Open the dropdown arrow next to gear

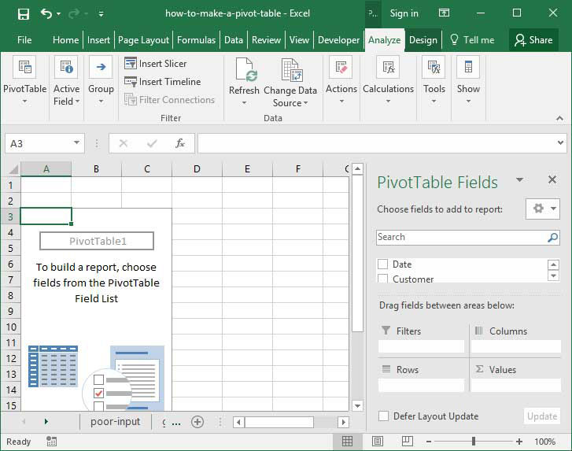coord(553,209)
